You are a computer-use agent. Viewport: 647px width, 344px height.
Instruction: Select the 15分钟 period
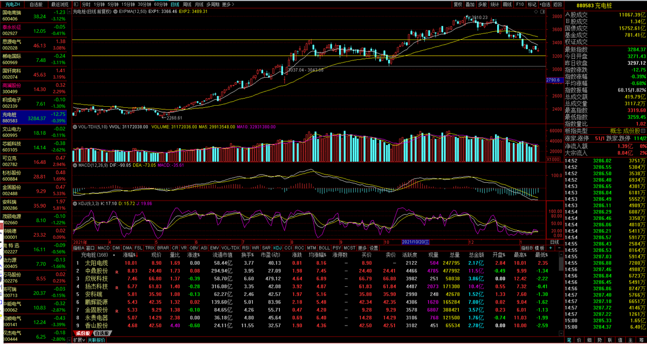(x=128, y=4)
